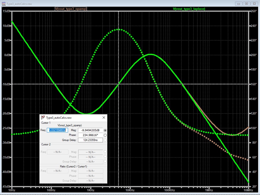Close the waveform plot window
This screenshot has height=195, width=260.
(x=254, y=4)
